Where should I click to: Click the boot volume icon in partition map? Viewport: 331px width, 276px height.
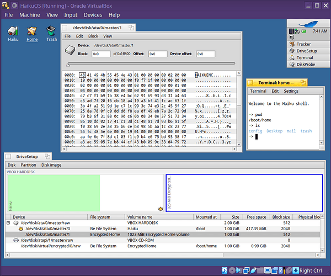tap(161, 209)
